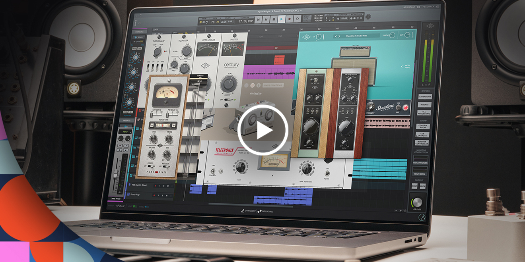Expand MORE AMPS chevron in amp plugin
This screenshot has height=262, width=525.
(x=402, y=67)
